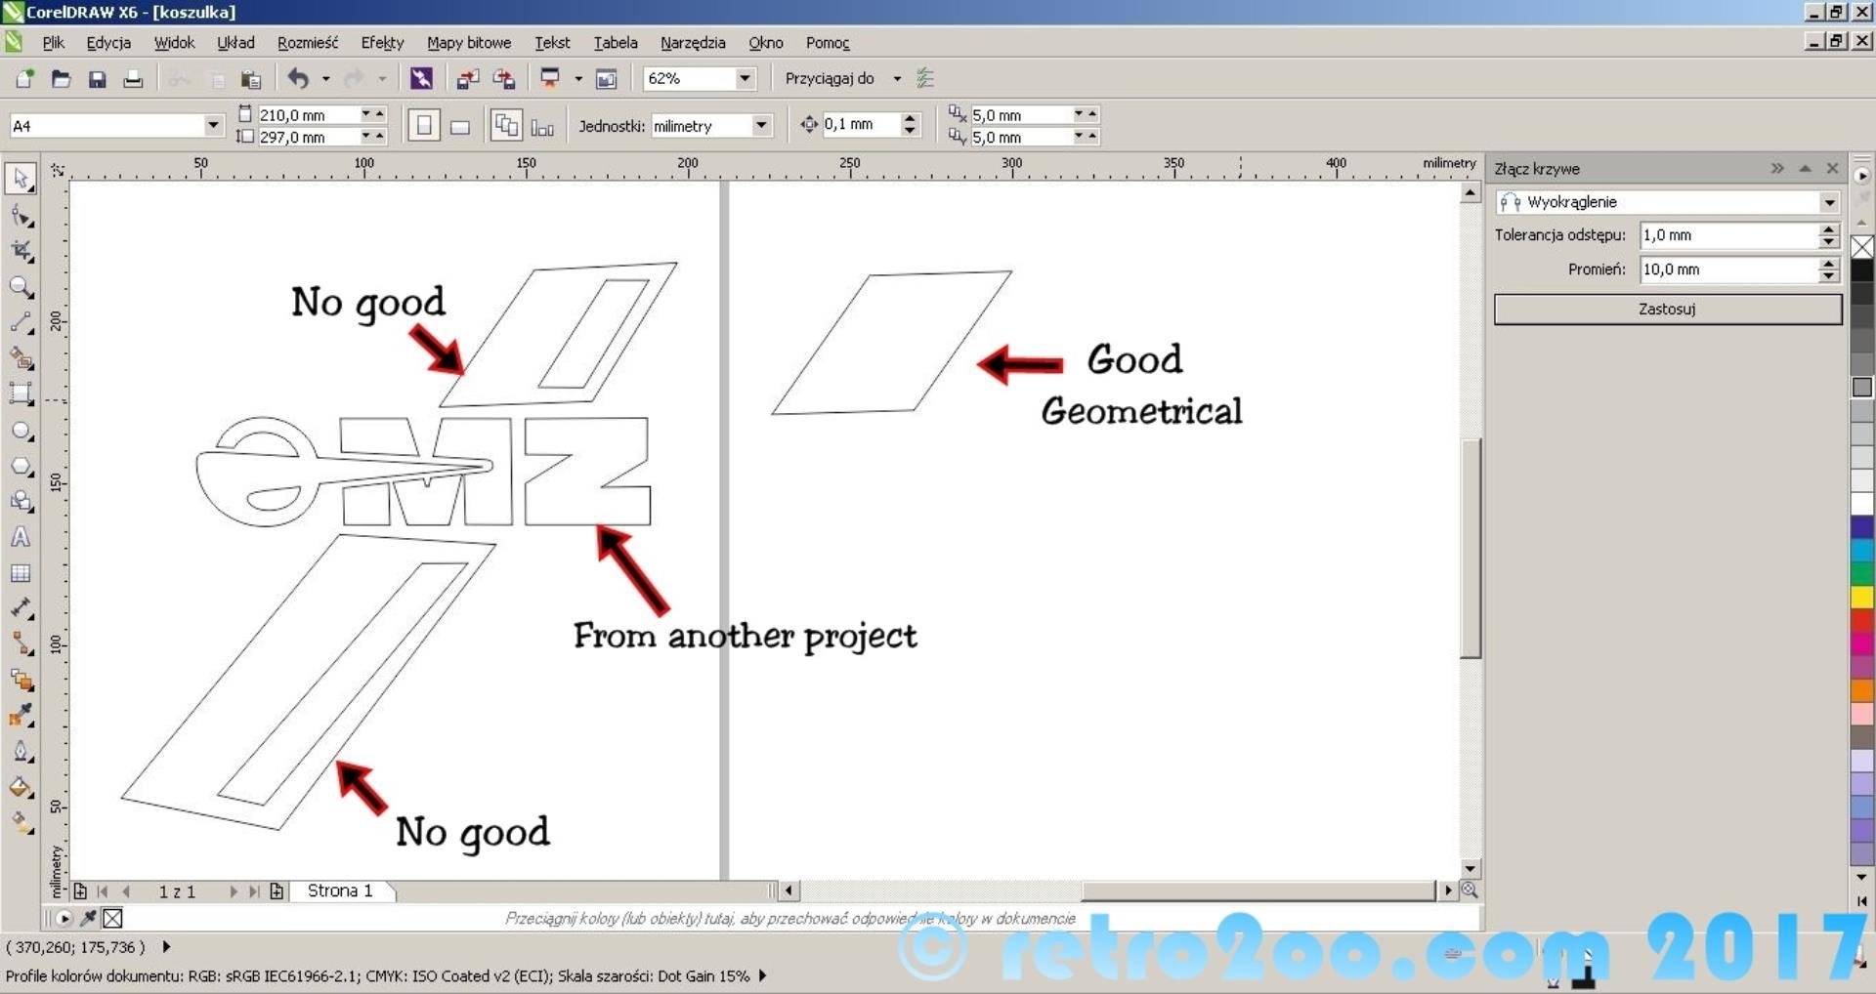1876x994 pixels.
Task: Select the Table tool
Action: (21, 573)
